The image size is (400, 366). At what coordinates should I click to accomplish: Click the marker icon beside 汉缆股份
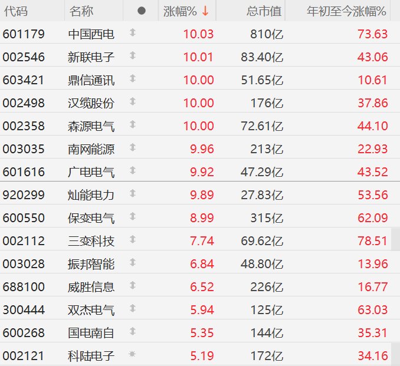[x=132, y=101]
